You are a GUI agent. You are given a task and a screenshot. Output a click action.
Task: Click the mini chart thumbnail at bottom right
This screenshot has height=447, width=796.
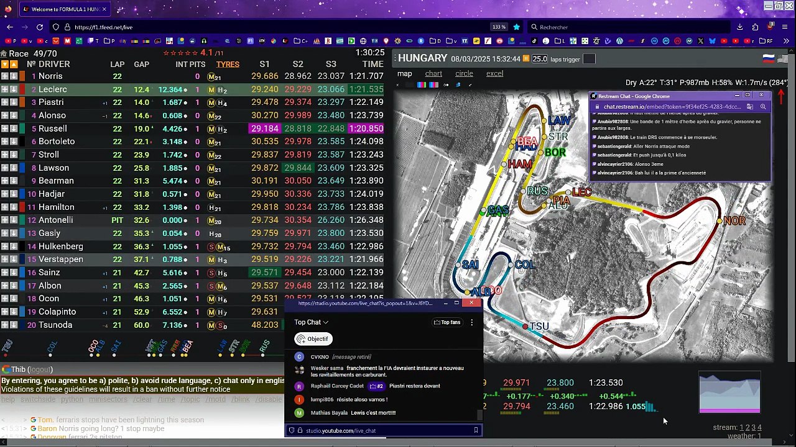click(729, 392)
